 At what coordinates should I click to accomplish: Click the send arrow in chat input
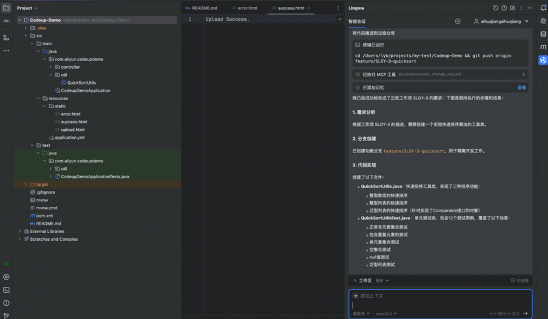(526, 313)
